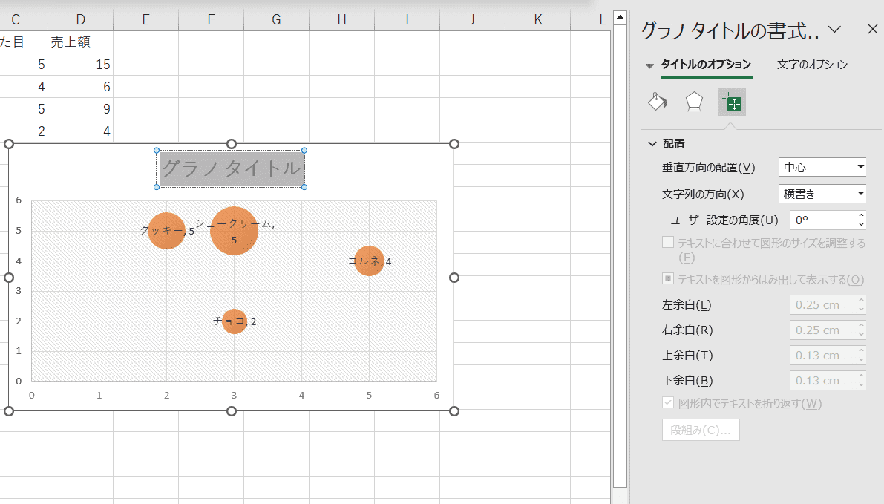This screenshot has width=884, height=504.
Task: Click the グラフ タイトル text box
Action: [x=231, y=168]
